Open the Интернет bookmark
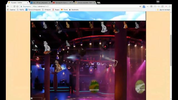Screen dimensions: 178x100 pos(46,10)
